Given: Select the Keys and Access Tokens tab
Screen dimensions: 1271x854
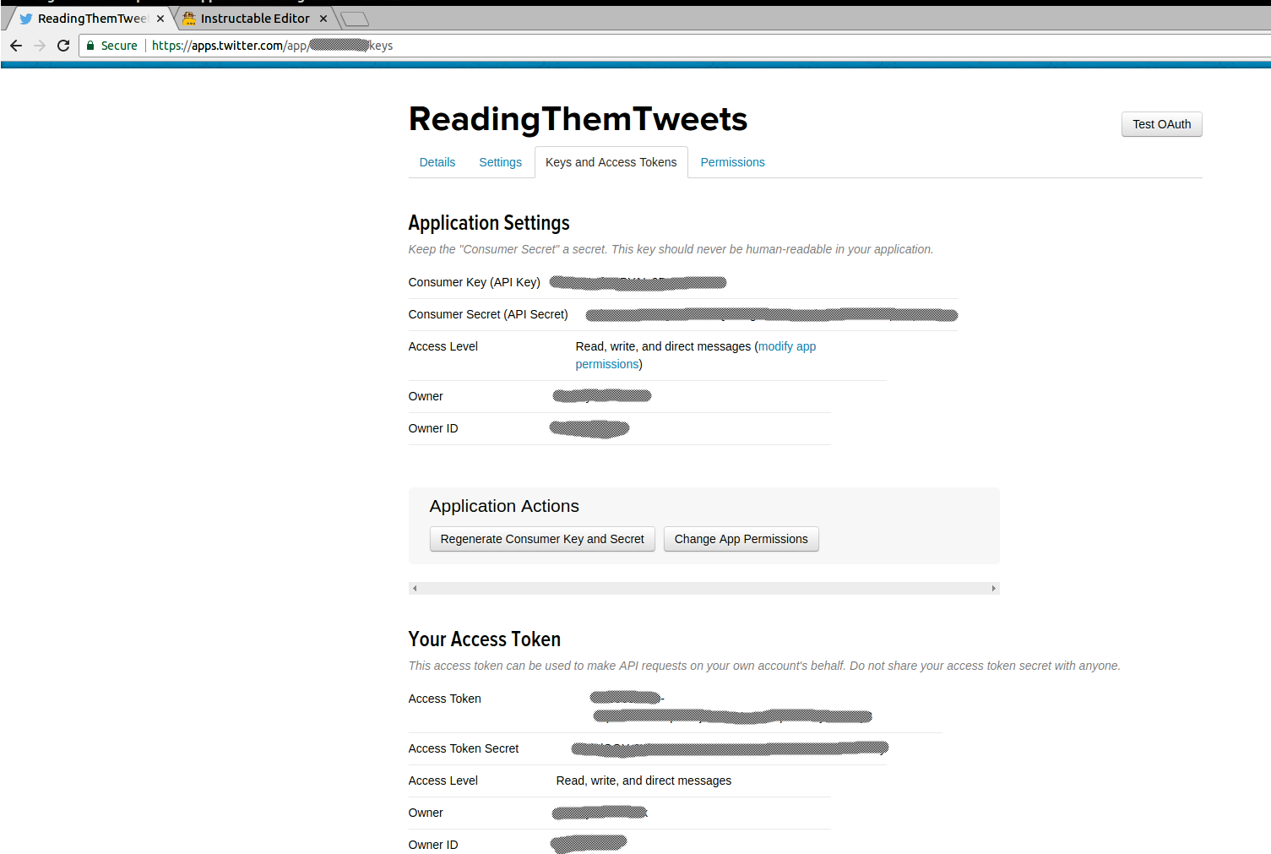Looking at the screenshot, I should click(611, 162).
